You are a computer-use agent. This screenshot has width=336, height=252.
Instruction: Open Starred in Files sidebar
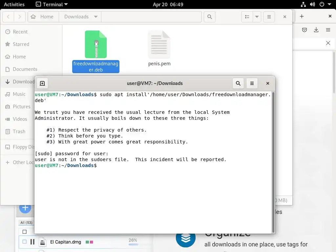(31, 44)
